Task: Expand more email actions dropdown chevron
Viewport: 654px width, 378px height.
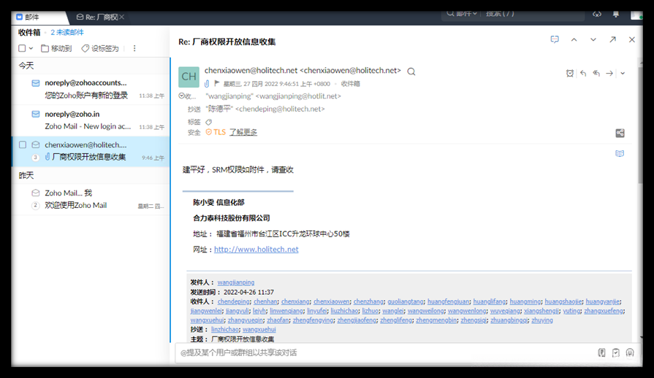Action: point(623,73)
